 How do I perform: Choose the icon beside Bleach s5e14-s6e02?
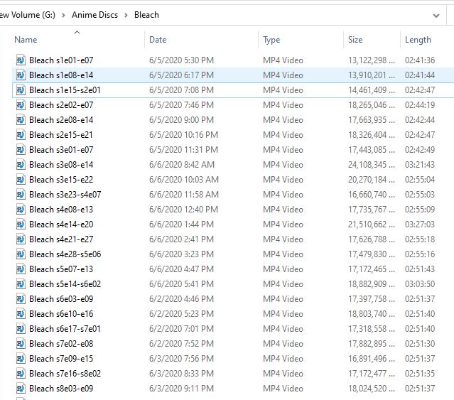point(21,284)
